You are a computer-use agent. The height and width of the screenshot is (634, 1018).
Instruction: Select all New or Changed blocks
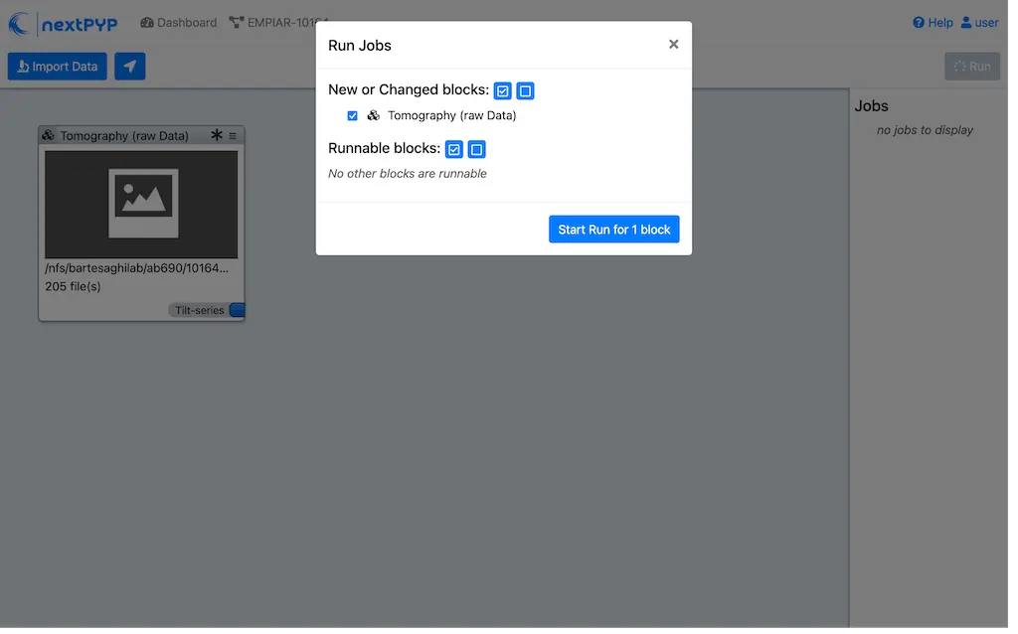(503, 90)
